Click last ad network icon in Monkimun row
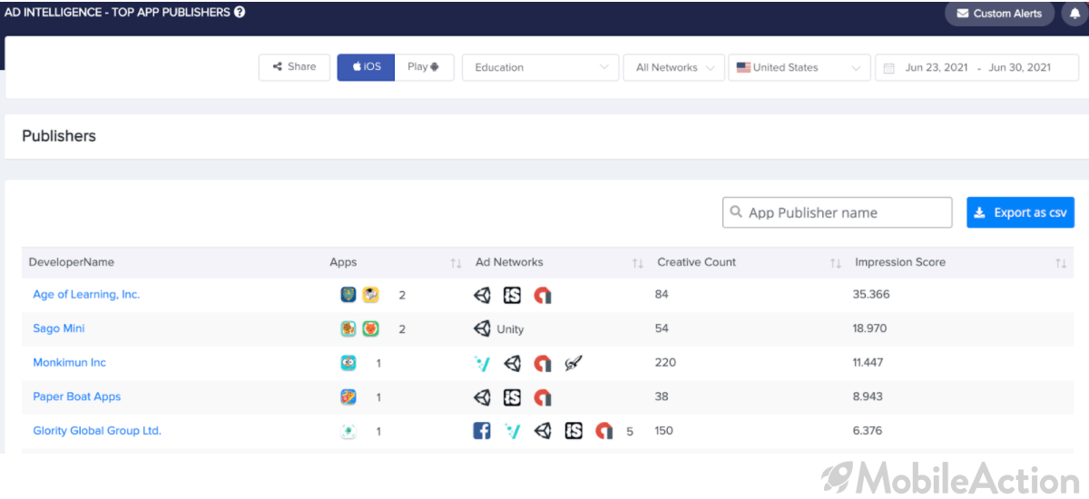The width and height of the screenshot is (1089, 499). click(x=573, y=363)
